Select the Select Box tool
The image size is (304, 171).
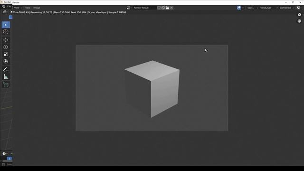(6, 25)
